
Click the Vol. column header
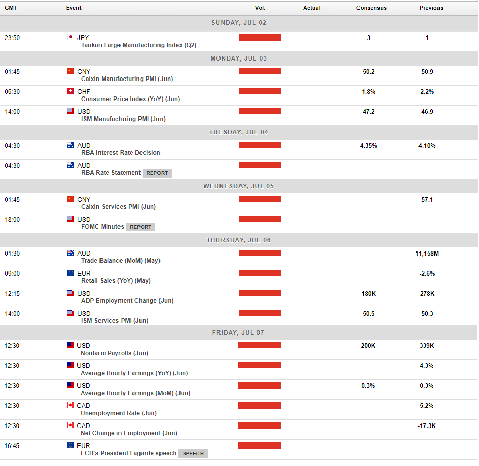pos(260,8)
